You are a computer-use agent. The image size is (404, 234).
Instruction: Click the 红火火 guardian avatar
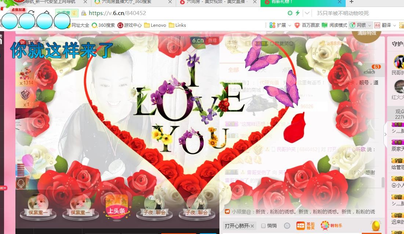click(399, 87)
